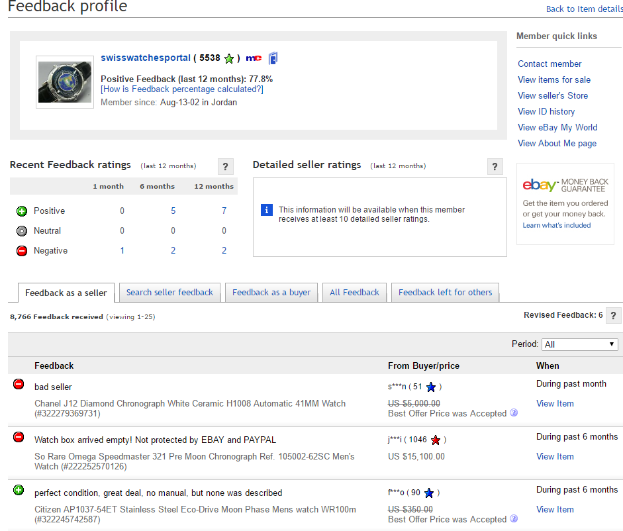Click the green star next to 5538
The width and height of the screenshot is (623, 531).
pyautogui.click(x=229, y=58)
